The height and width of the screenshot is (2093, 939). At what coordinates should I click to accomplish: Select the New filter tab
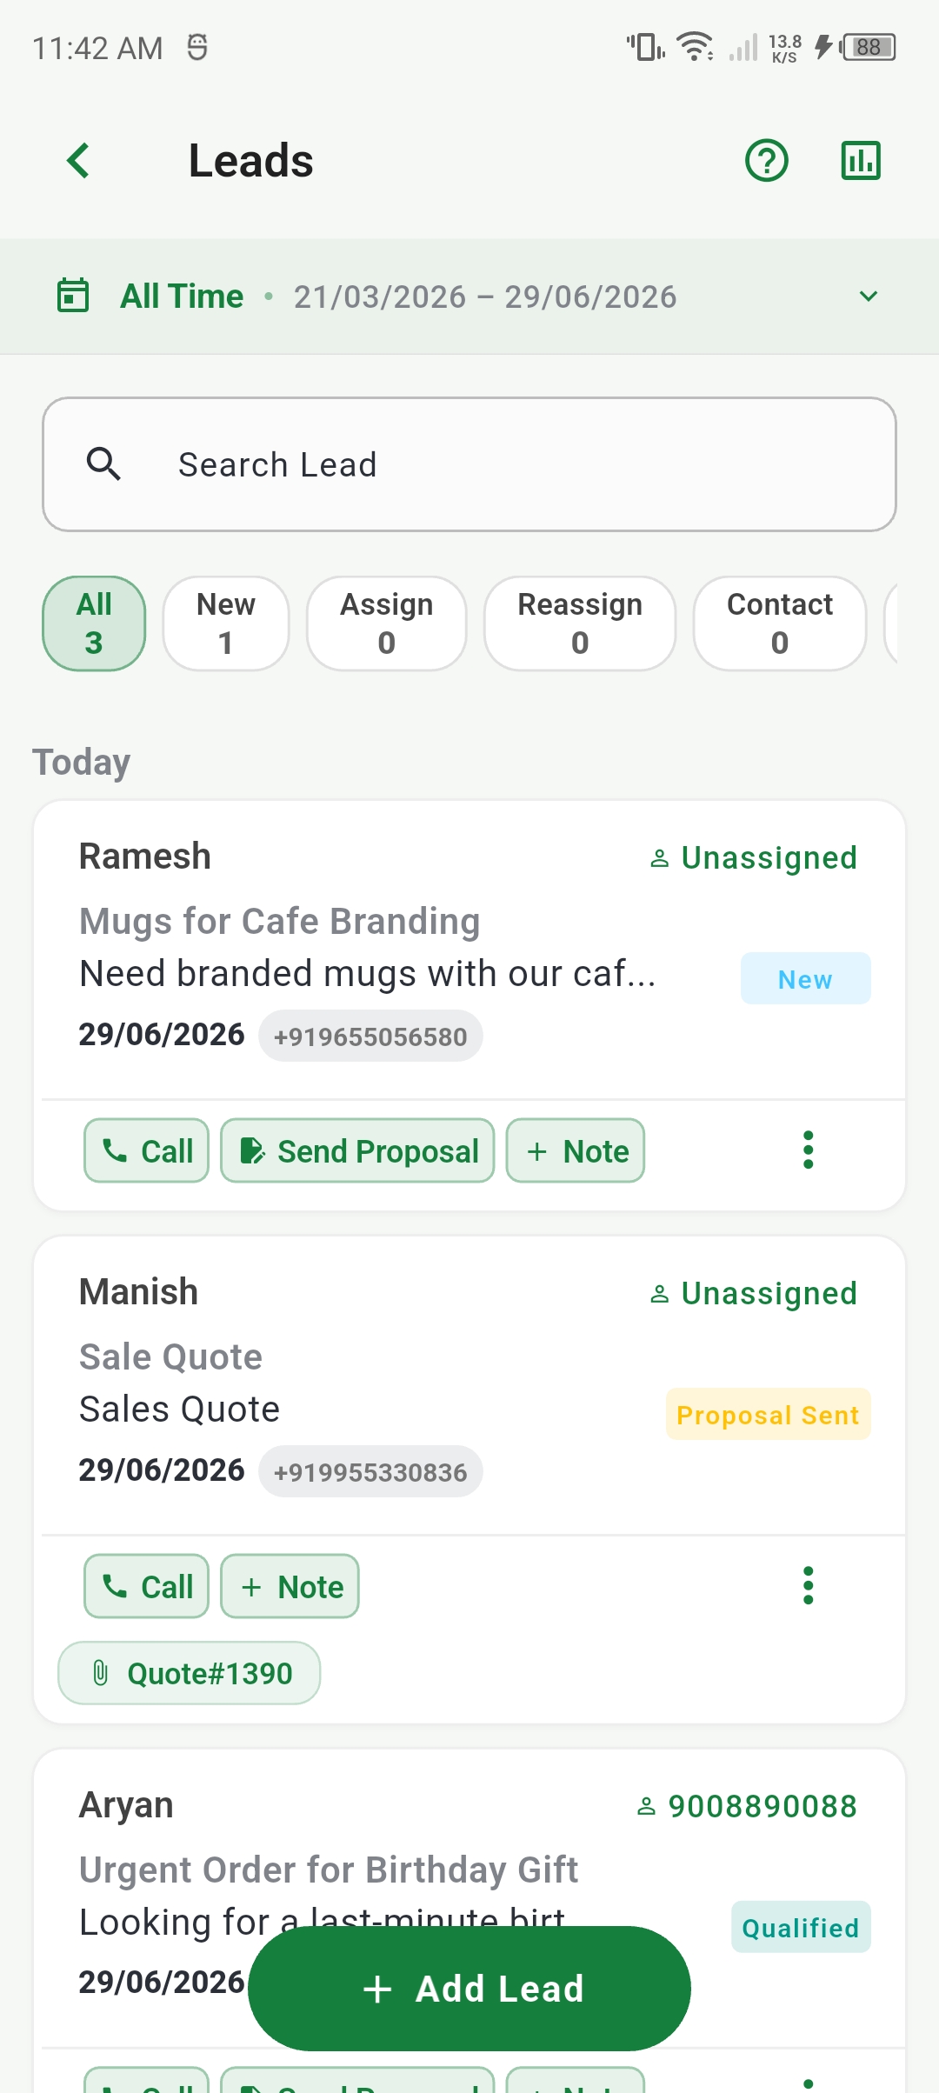click(226, 623)
